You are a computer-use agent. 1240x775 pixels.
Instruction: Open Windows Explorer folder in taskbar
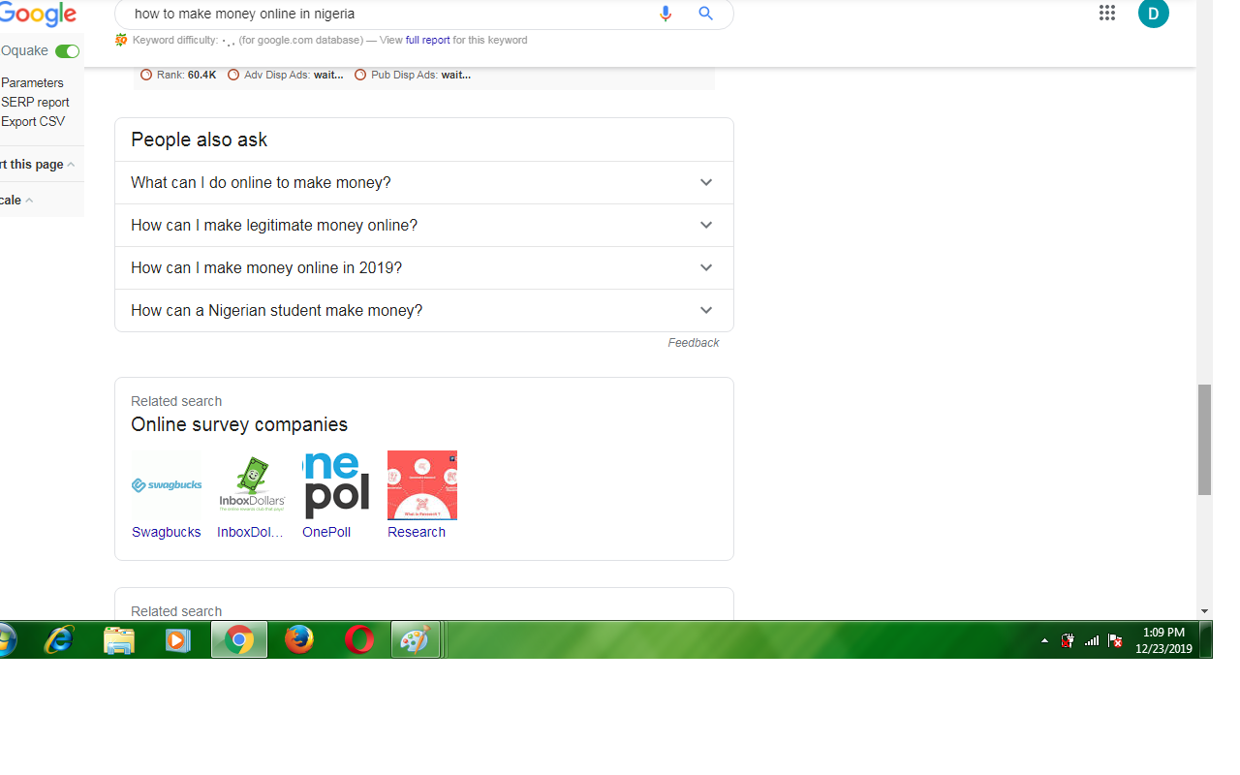119,640
